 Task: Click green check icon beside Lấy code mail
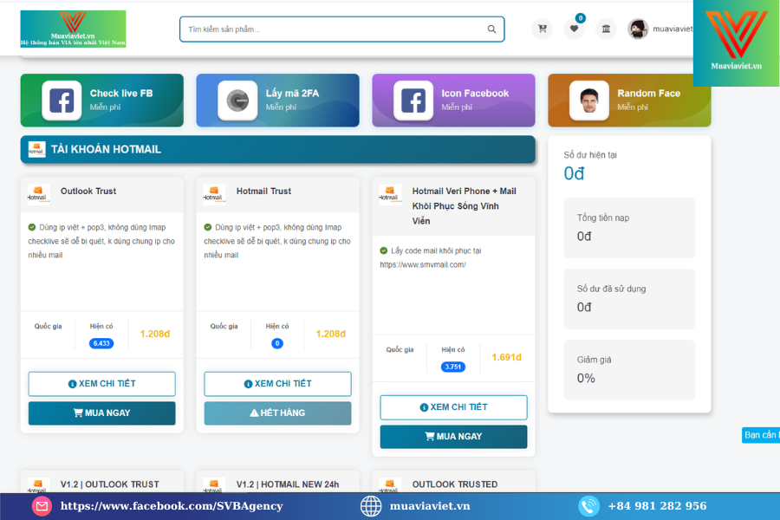tap(384, 250)
